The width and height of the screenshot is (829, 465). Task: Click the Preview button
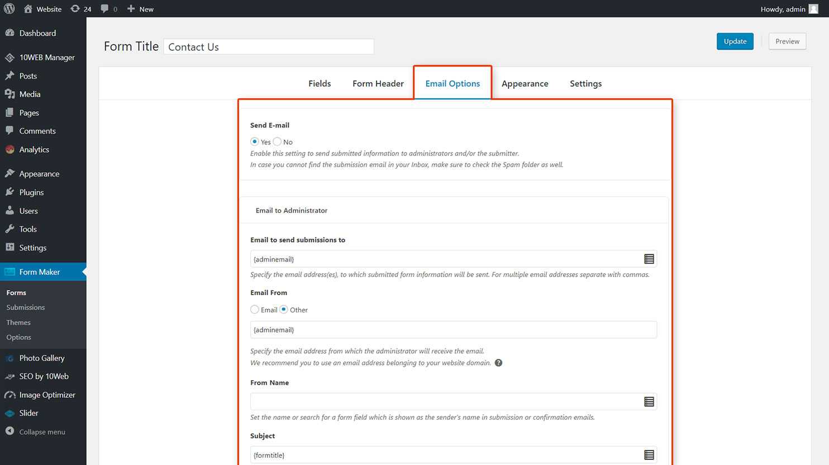point(787,41)
